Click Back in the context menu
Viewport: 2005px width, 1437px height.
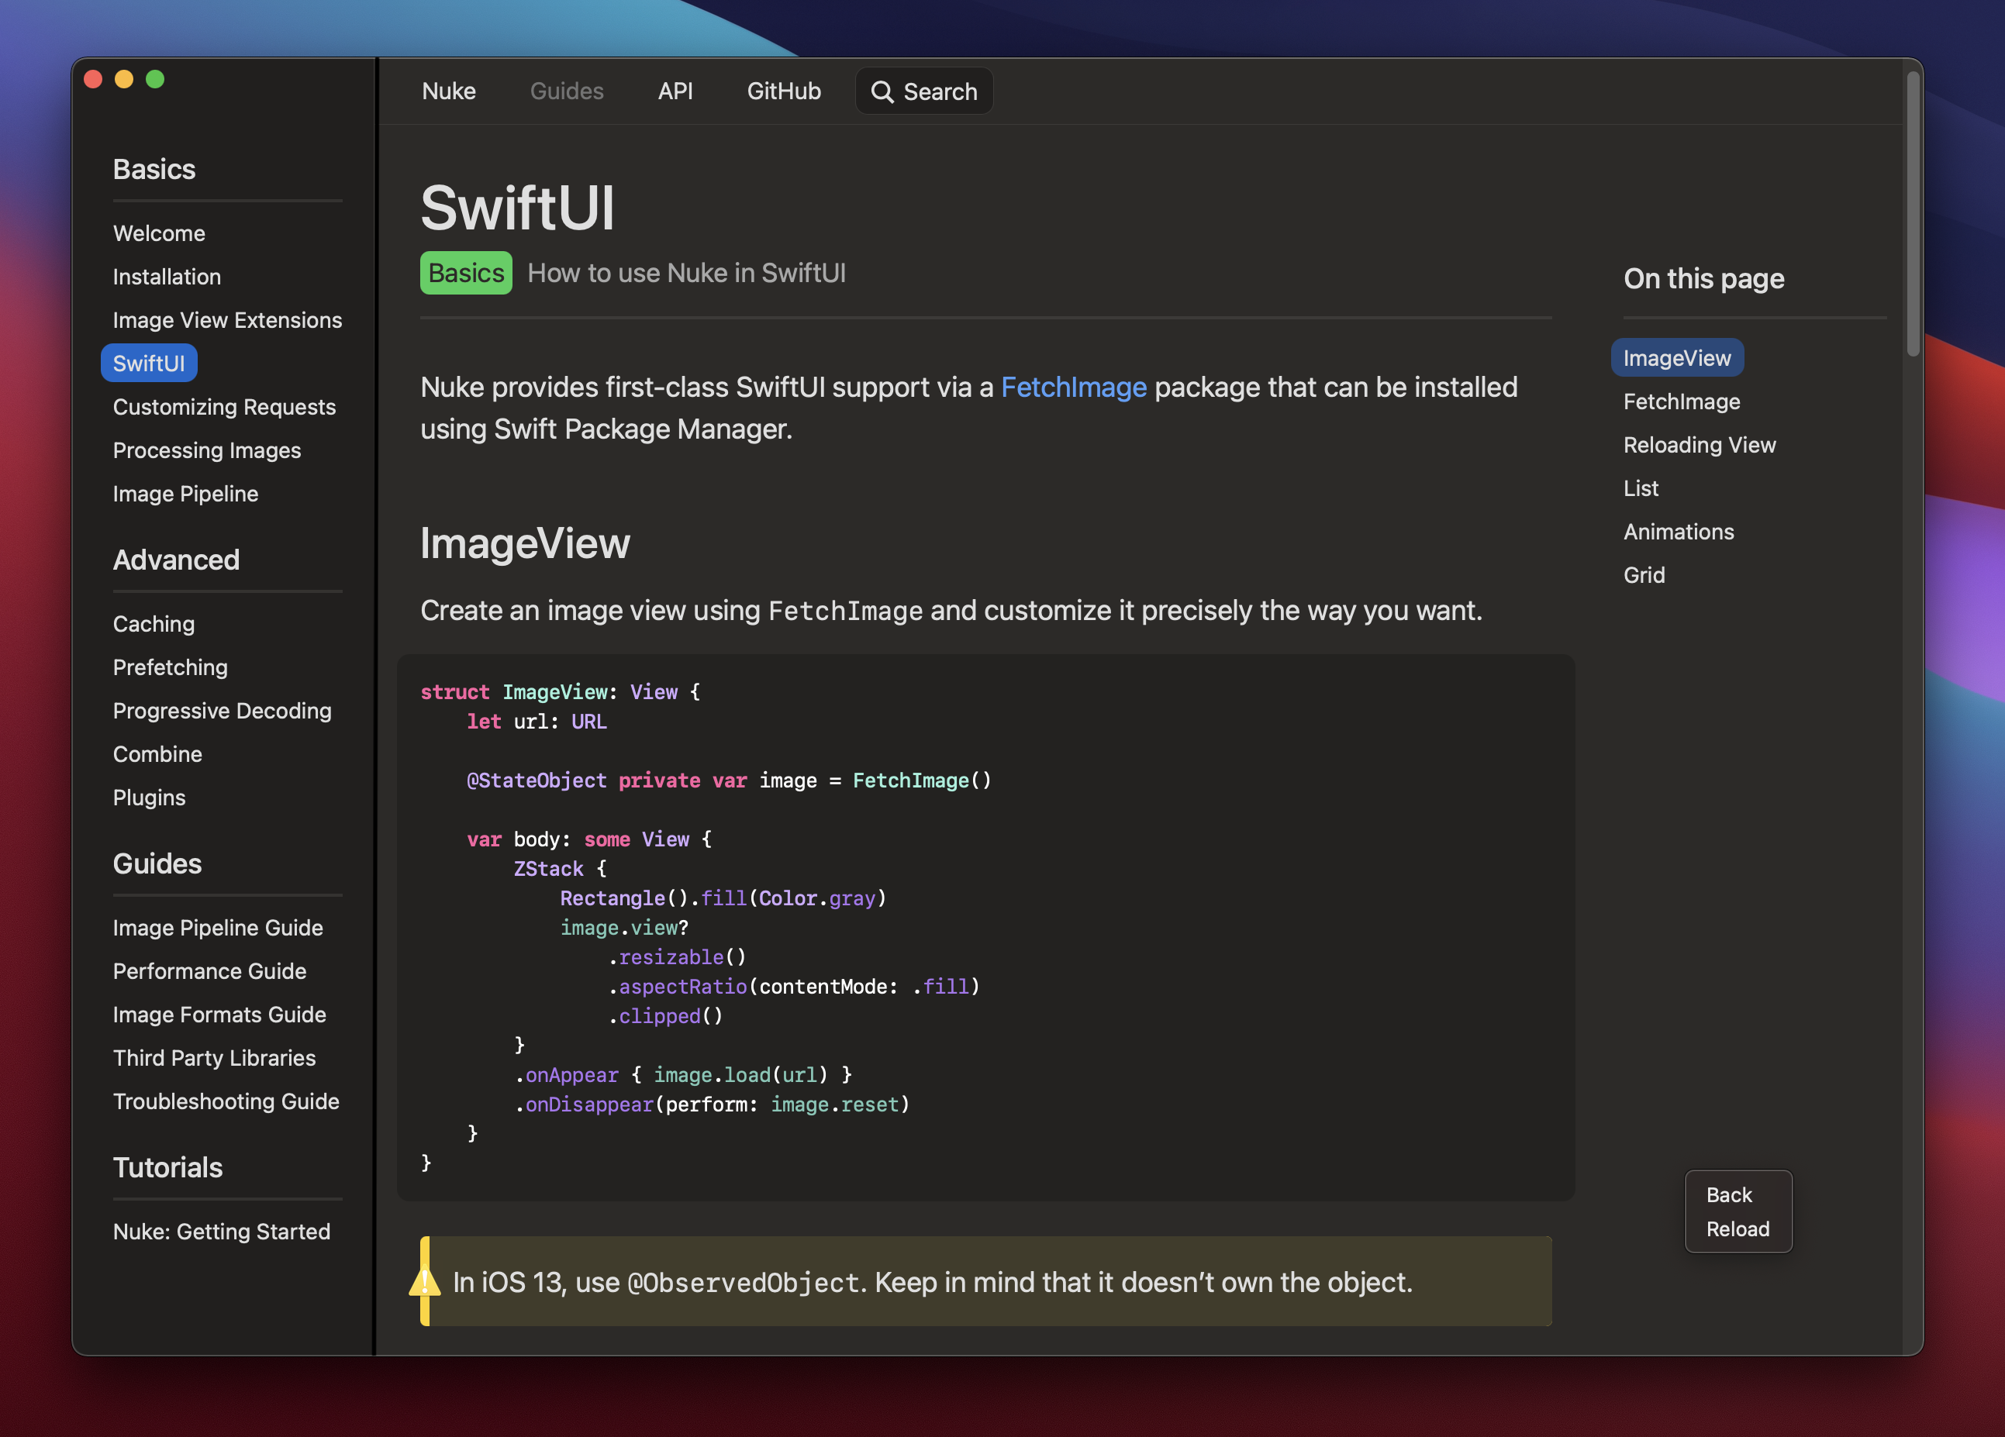(x=1728, y=1195)
